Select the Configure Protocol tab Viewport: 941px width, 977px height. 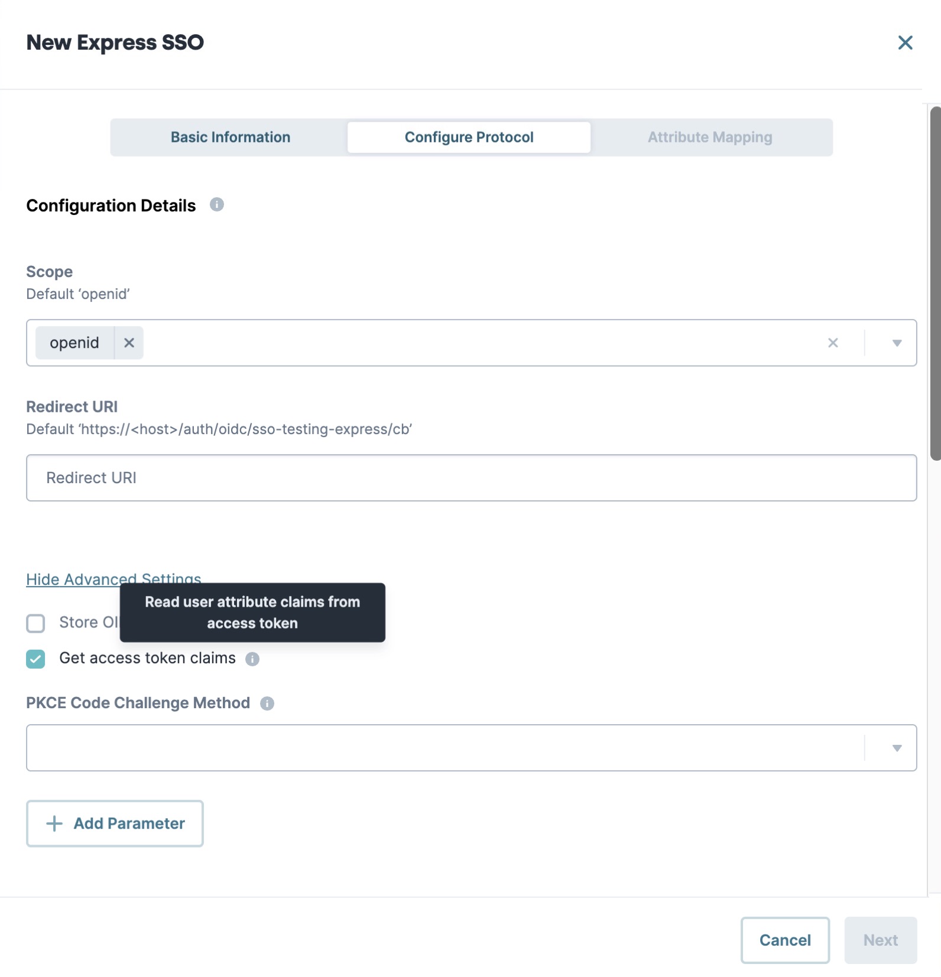pyautogui.click(x=469, y=137)
